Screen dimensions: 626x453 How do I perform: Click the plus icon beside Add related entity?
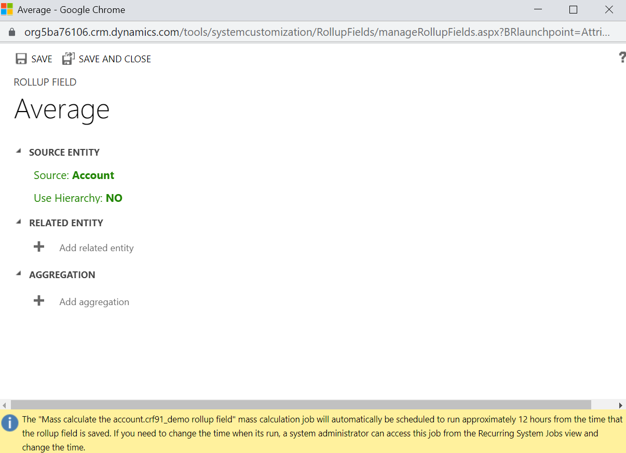[x=39, y=247]
